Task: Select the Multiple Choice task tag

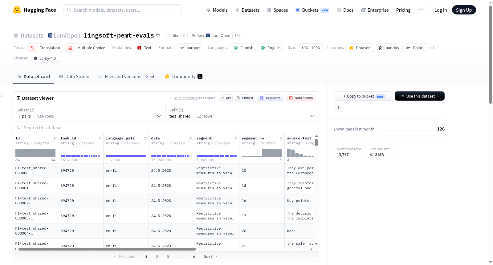Action: tap(87, 48)
